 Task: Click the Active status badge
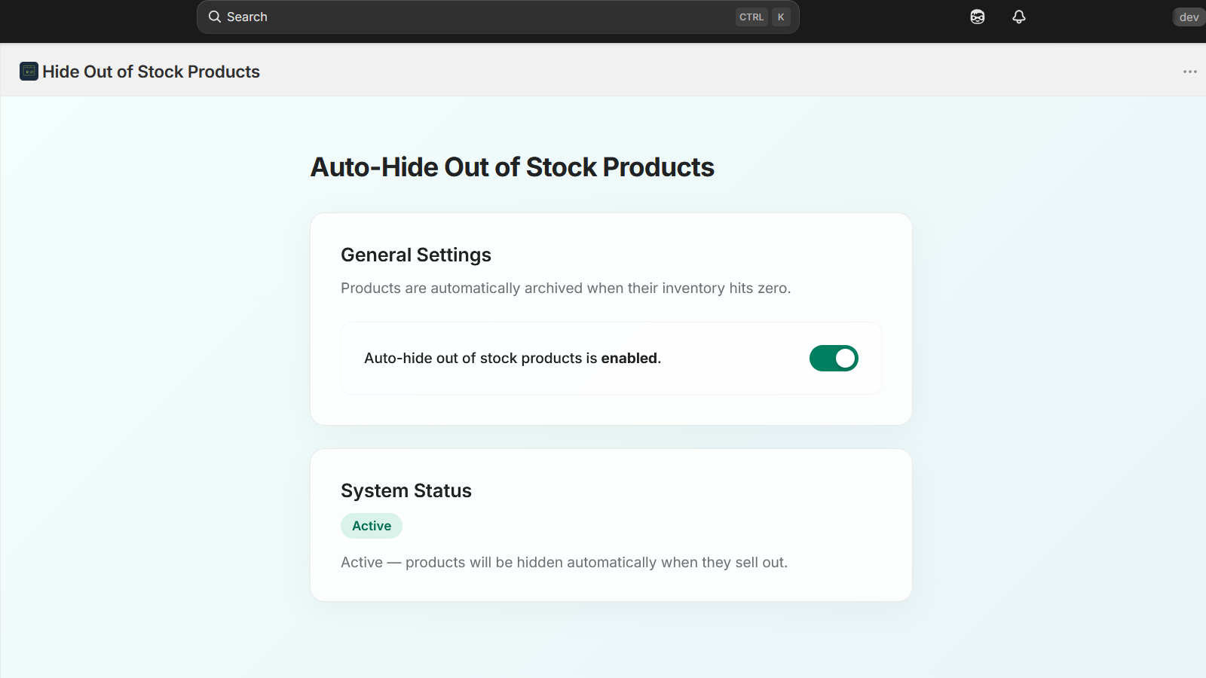(371, 525)
